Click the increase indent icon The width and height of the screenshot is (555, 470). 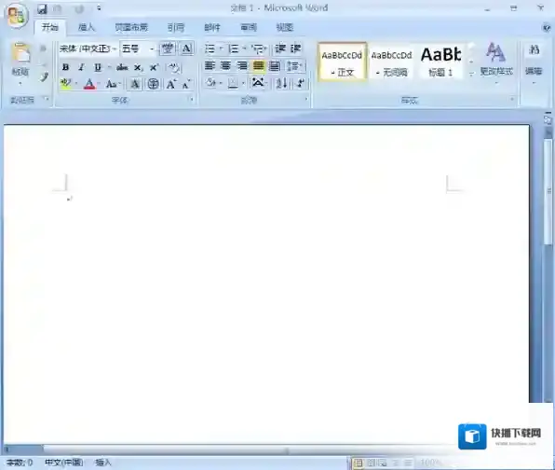pos(296,48)
